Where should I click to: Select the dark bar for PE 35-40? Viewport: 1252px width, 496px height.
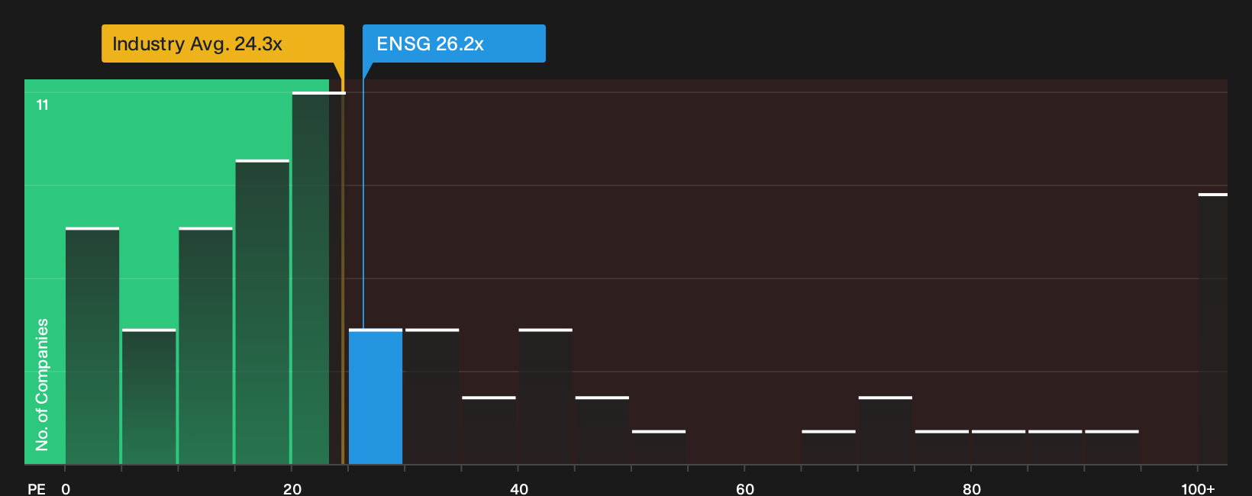tap(489, 430)
